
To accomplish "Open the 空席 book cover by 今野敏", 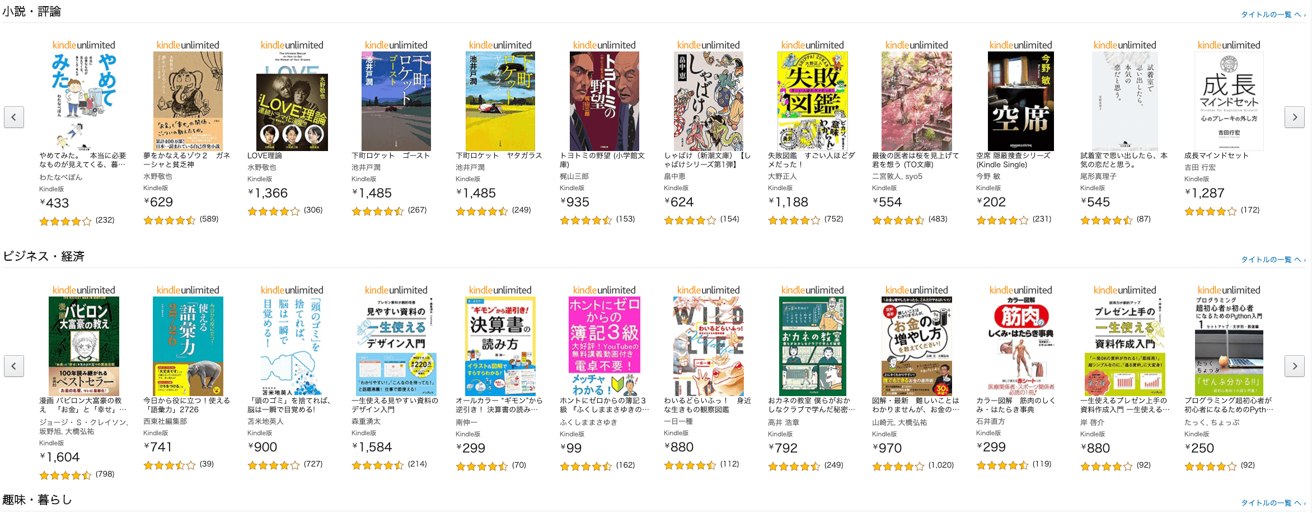I will pos(1021,101).
